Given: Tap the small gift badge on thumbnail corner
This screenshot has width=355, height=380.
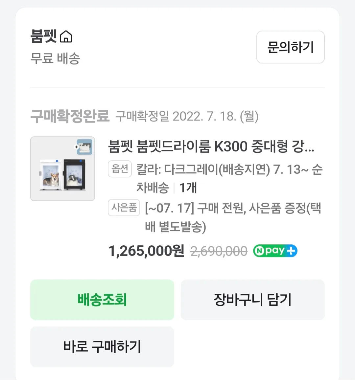Looking at the screenshot, I should [84, 147].
